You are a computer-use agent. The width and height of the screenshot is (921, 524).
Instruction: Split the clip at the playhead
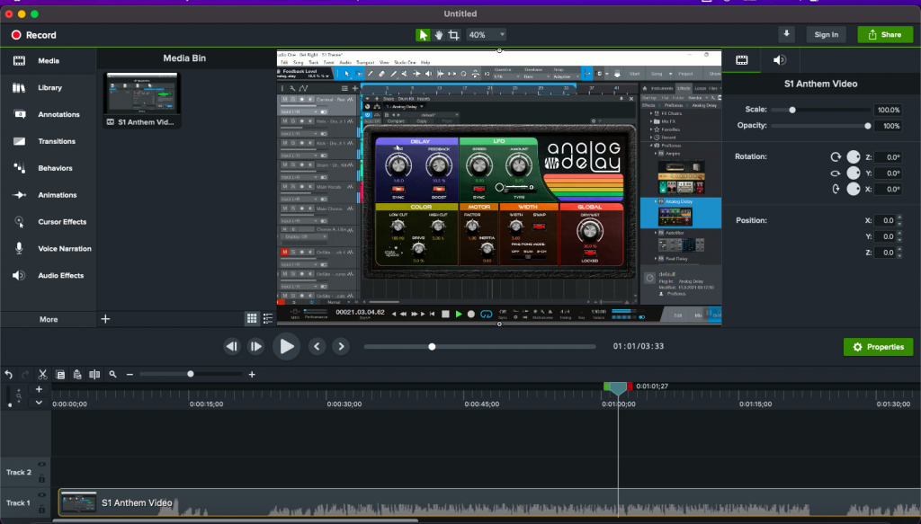point(94,375)
